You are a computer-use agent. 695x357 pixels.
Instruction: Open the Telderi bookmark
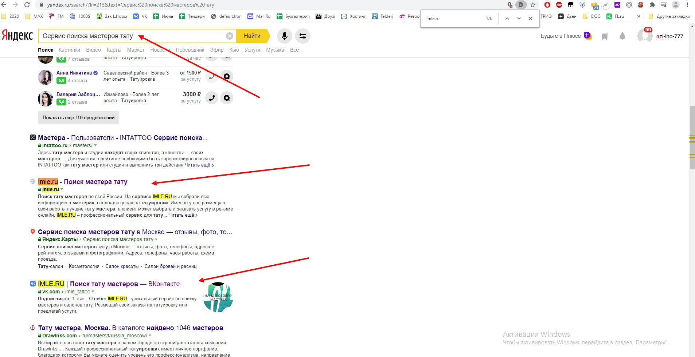click(x=383, y=16)
